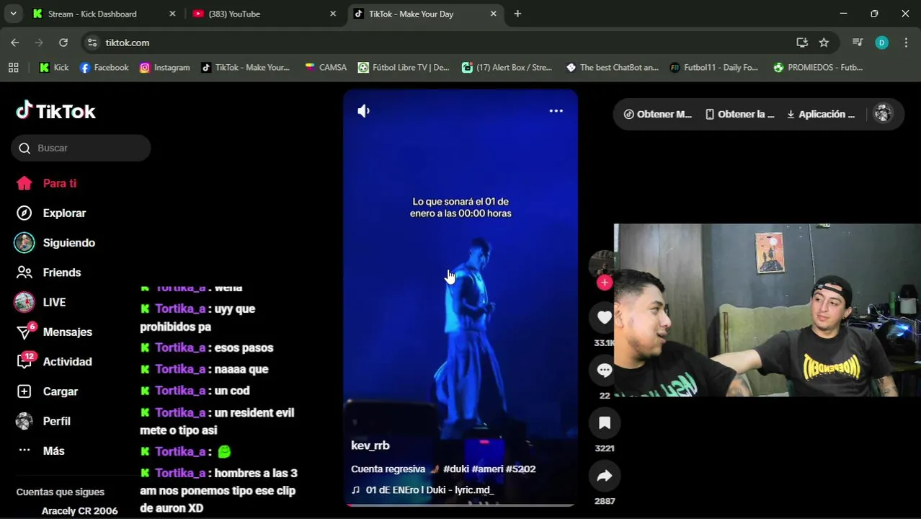Share the video with the arrow icon
Image resolution: width=921 pixels, height=519 pixels.
click(604, 476)
